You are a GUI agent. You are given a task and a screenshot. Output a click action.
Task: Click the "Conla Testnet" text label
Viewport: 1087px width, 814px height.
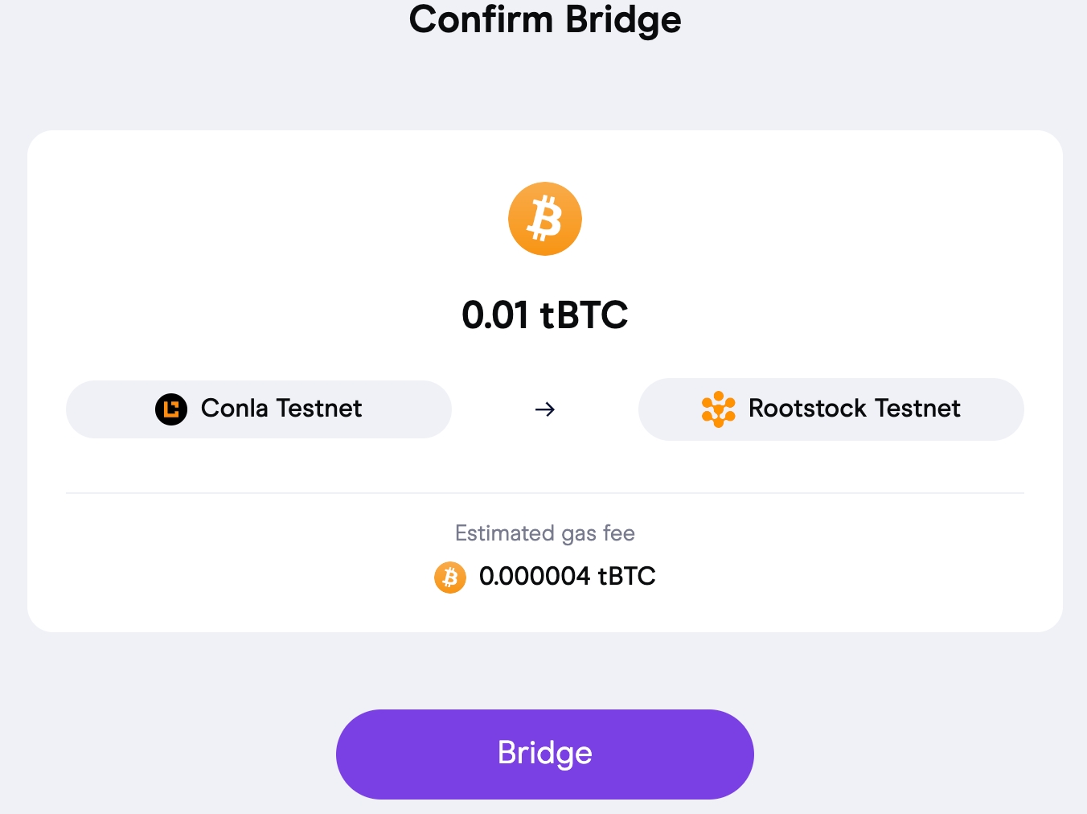coord(281,409)
